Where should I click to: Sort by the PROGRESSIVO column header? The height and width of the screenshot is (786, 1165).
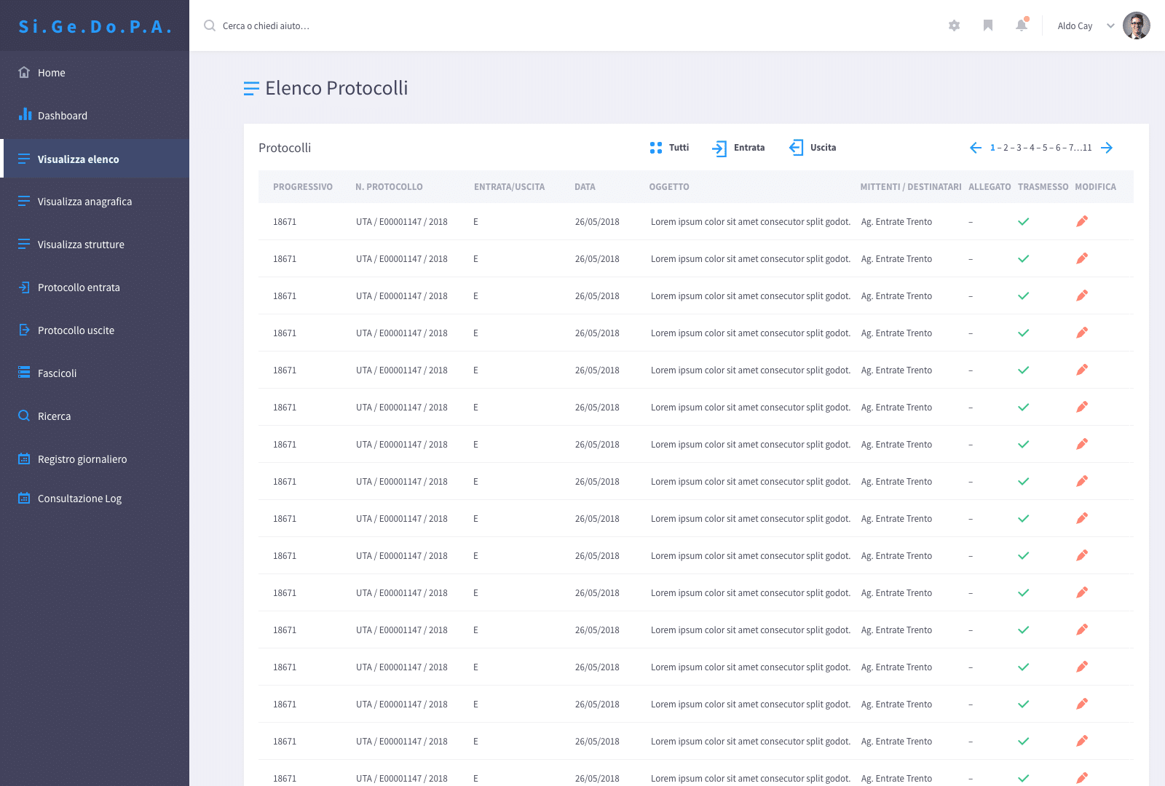[303, 187]
